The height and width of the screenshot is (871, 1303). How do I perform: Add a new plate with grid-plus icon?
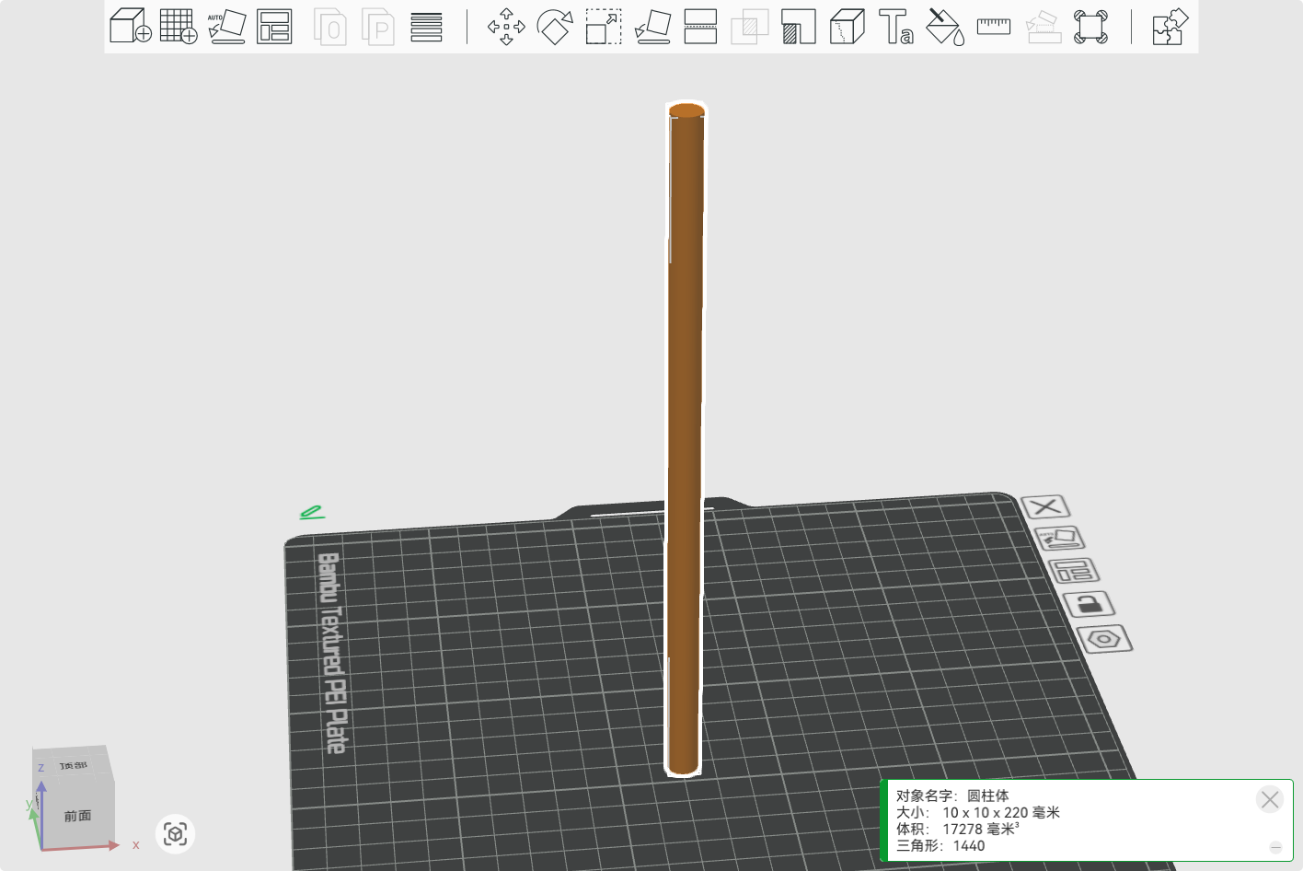(x=178, y=26)
